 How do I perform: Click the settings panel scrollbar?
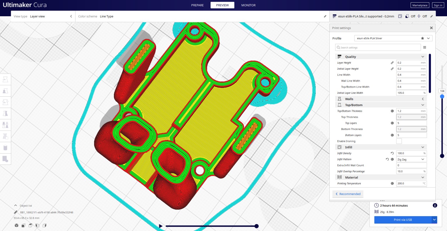(x=430, y=73)
